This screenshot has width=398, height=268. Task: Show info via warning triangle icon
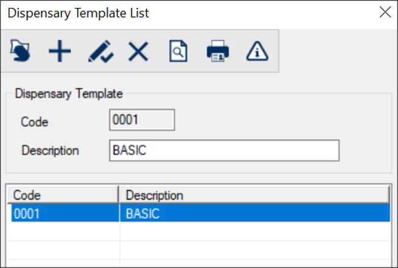tap(257, 52)
